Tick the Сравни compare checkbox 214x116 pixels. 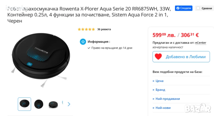coord(198,8)
